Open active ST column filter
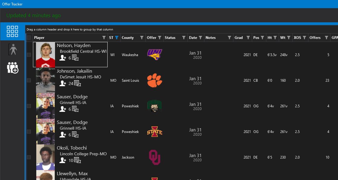 coord(117,38)
